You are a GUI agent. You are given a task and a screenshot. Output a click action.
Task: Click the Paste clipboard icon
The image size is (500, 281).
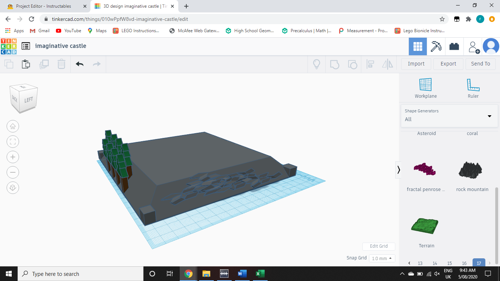[26, 64]
